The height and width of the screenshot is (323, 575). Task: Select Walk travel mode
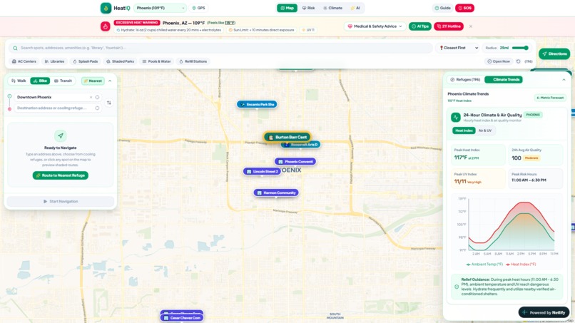(19, 81)
